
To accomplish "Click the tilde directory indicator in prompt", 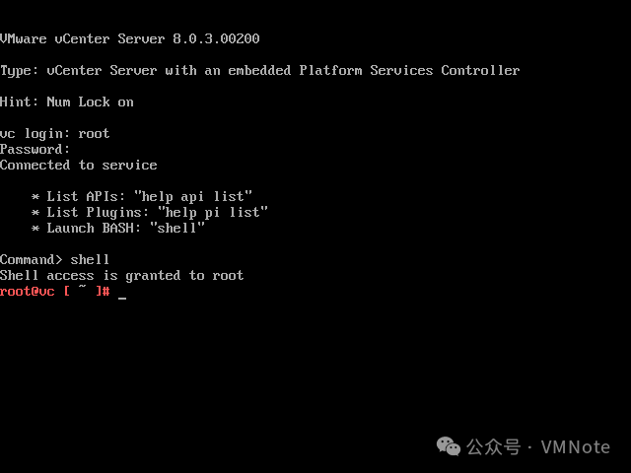I will pos(83,287).
